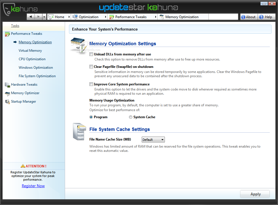The width and height of the screenshot is (278, 205).
Task: Select Hardware Tweaks in the sidebar
Action: [x=24, y=85]
